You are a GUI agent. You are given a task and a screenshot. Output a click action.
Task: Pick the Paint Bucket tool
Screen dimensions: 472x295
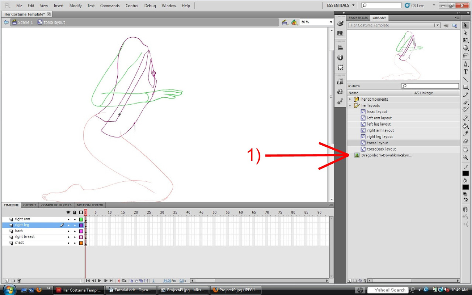(x=466, y=126)
